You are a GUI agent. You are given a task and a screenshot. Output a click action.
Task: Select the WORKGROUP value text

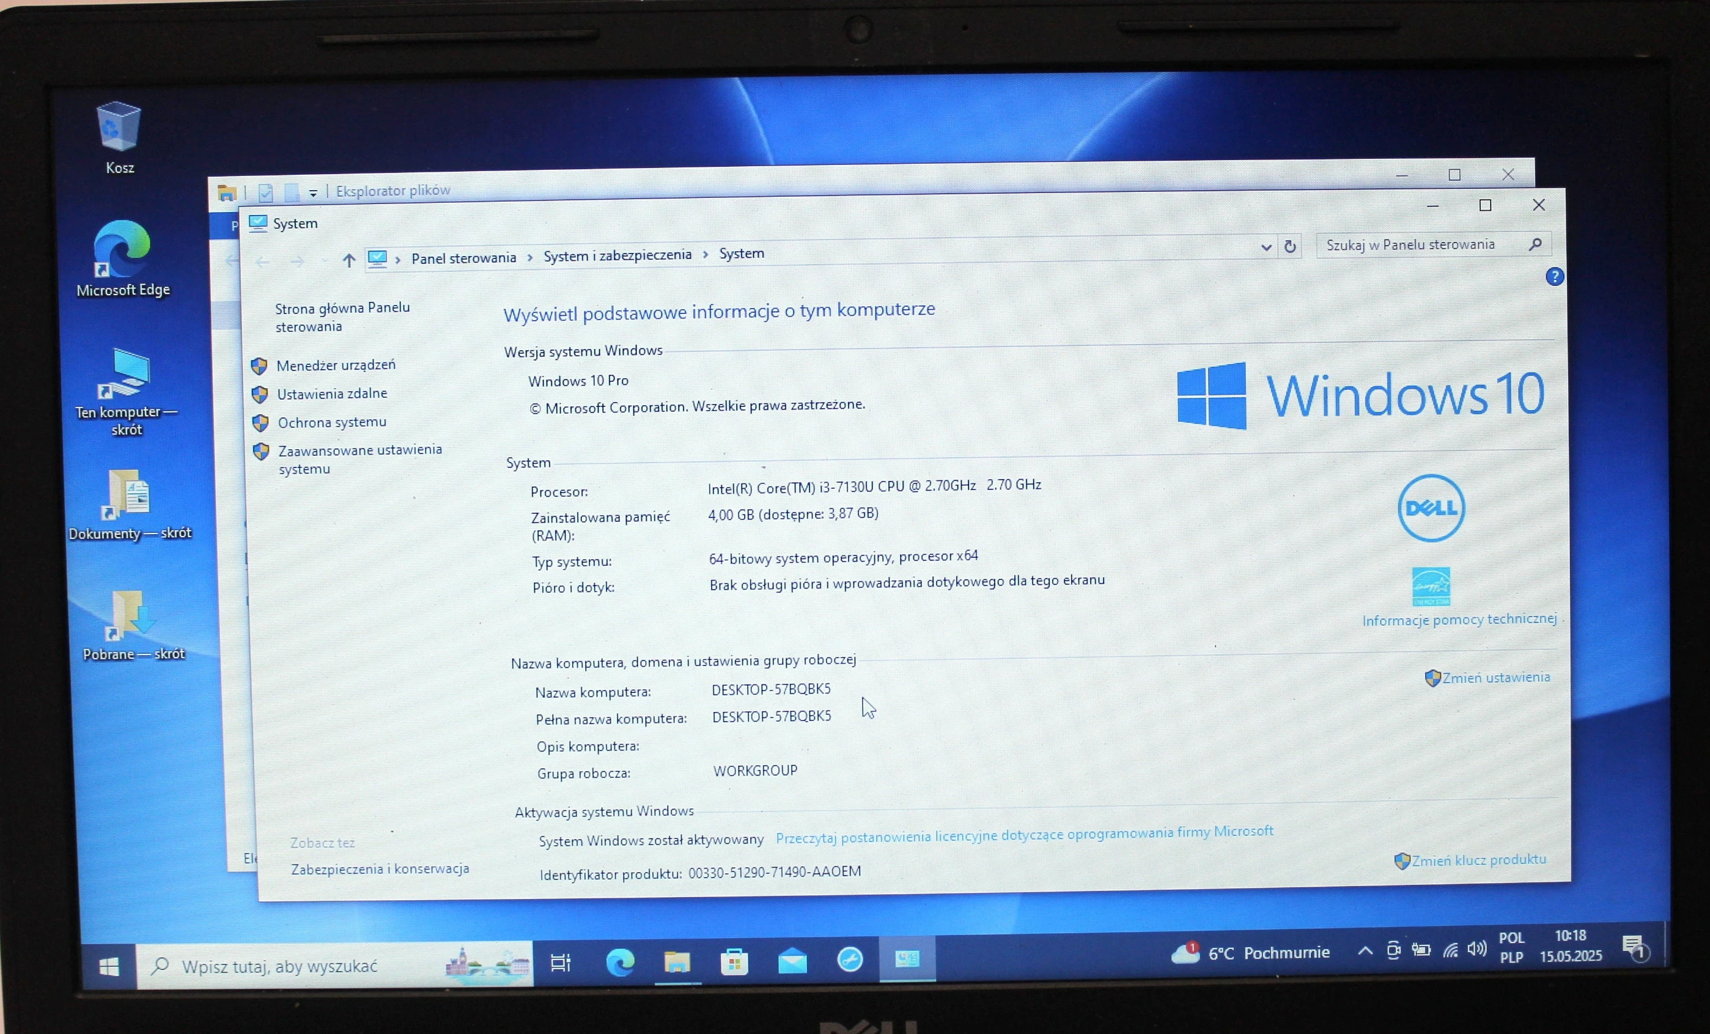755,771
